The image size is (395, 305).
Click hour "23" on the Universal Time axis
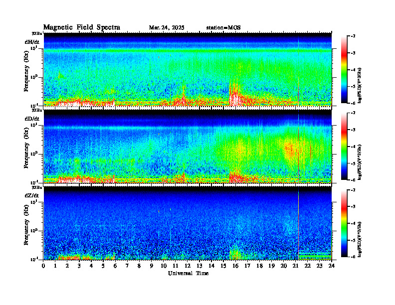pos(319,266)
